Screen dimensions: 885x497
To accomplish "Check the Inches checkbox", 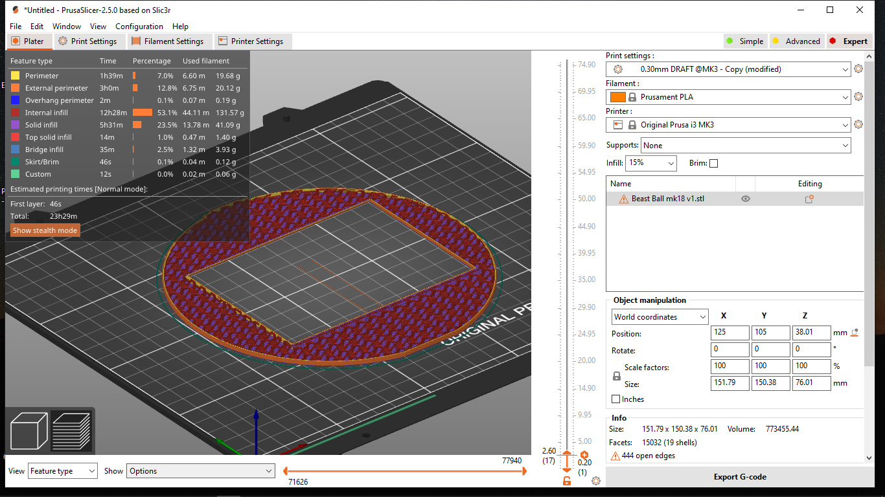I will [615, 399].
